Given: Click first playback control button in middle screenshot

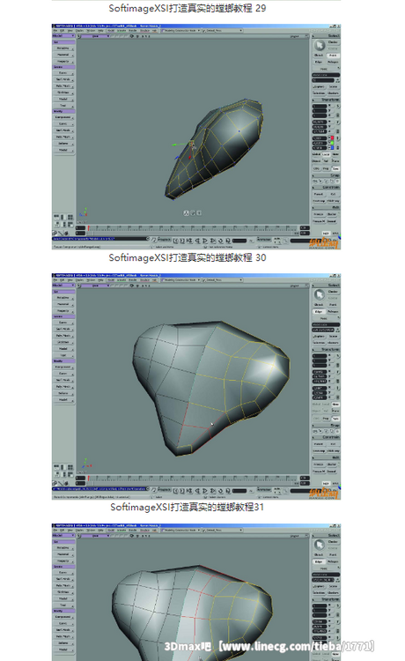Looking at the screenshot, I should click(176, 491).
